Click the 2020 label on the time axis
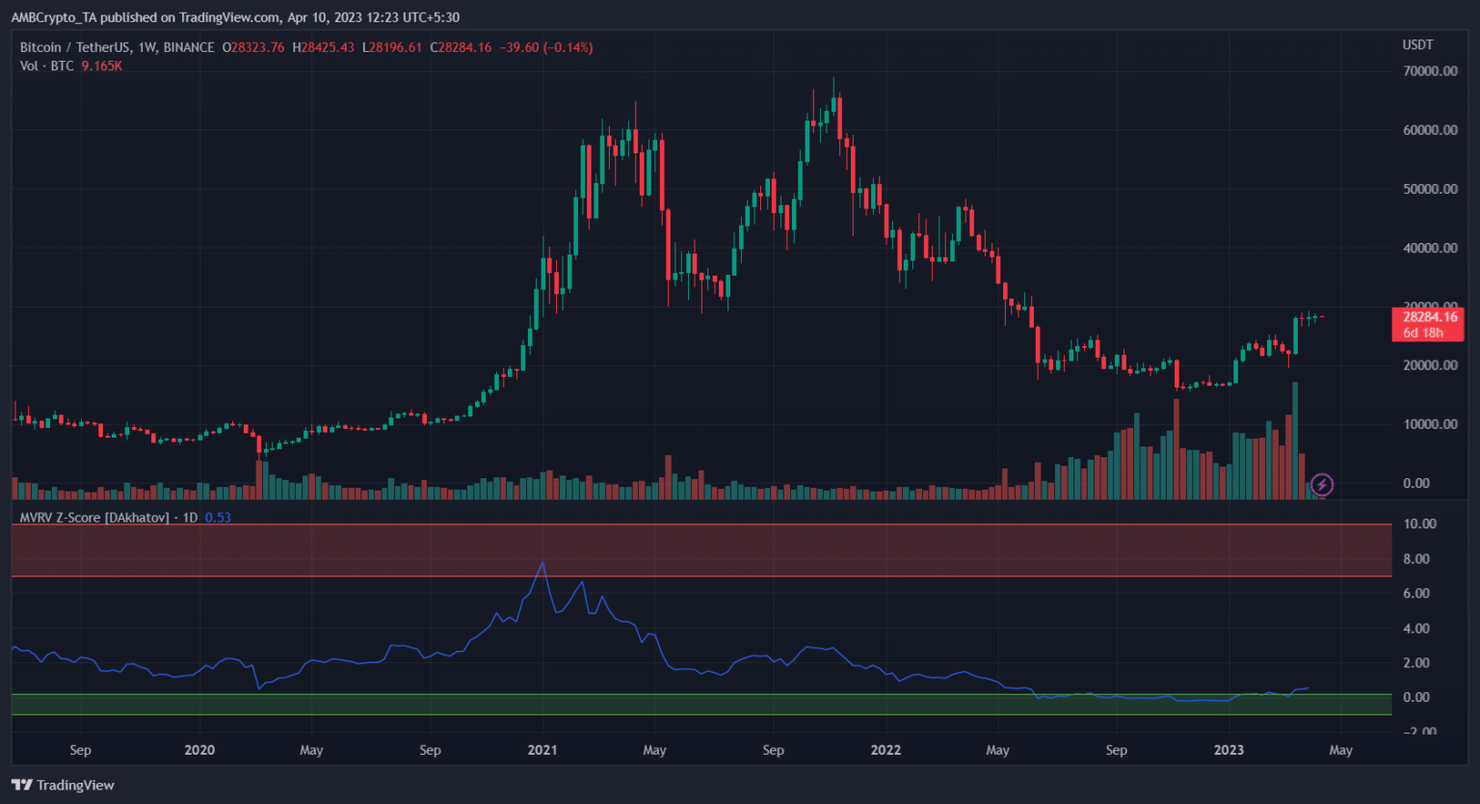The height and width of the screenshot is (804, 1480). (199, 750)
